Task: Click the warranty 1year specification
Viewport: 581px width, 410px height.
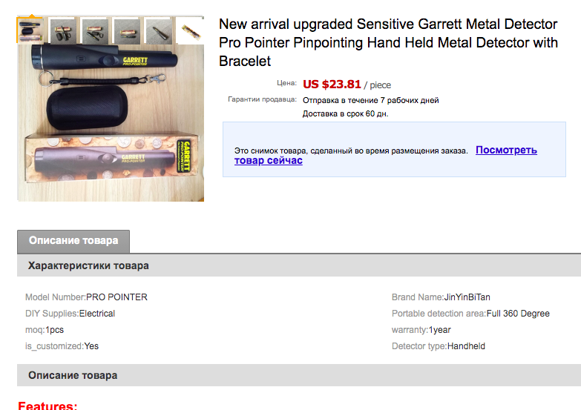Action: 439,330
